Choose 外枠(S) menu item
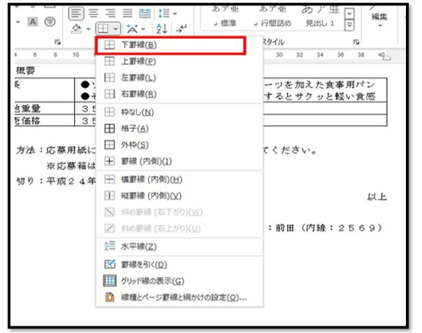 pos(179,145)
